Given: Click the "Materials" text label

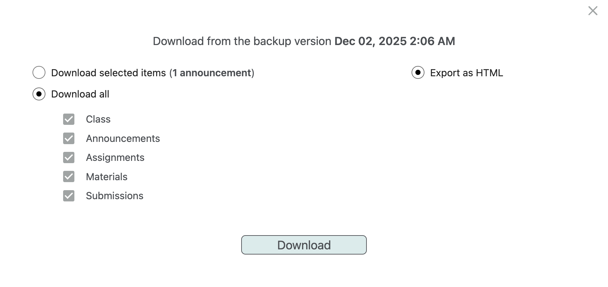Looking at the screenshot, I should (x=107, y=177).
